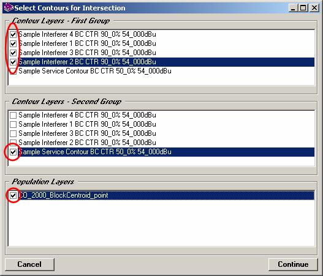Check Sample Interferer 4 in Second Group
323x276 pixels.
coord(13,115)
